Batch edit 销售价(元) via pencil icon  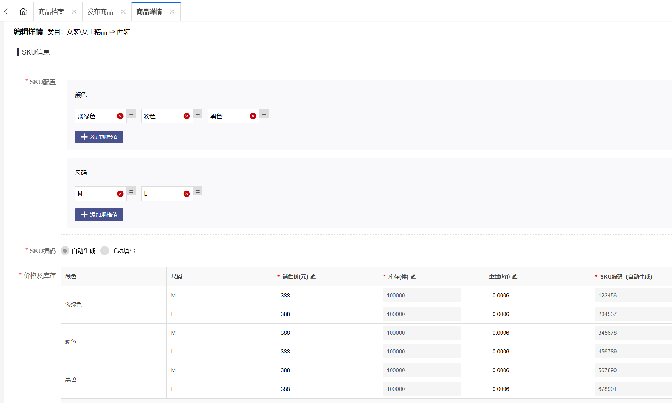[x=313, y=277]
